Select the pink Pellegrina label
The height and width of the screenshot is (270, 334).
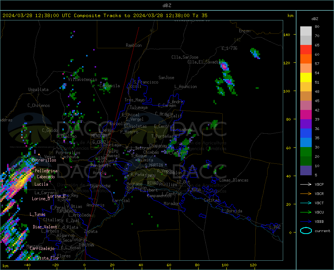pos(46,171)
